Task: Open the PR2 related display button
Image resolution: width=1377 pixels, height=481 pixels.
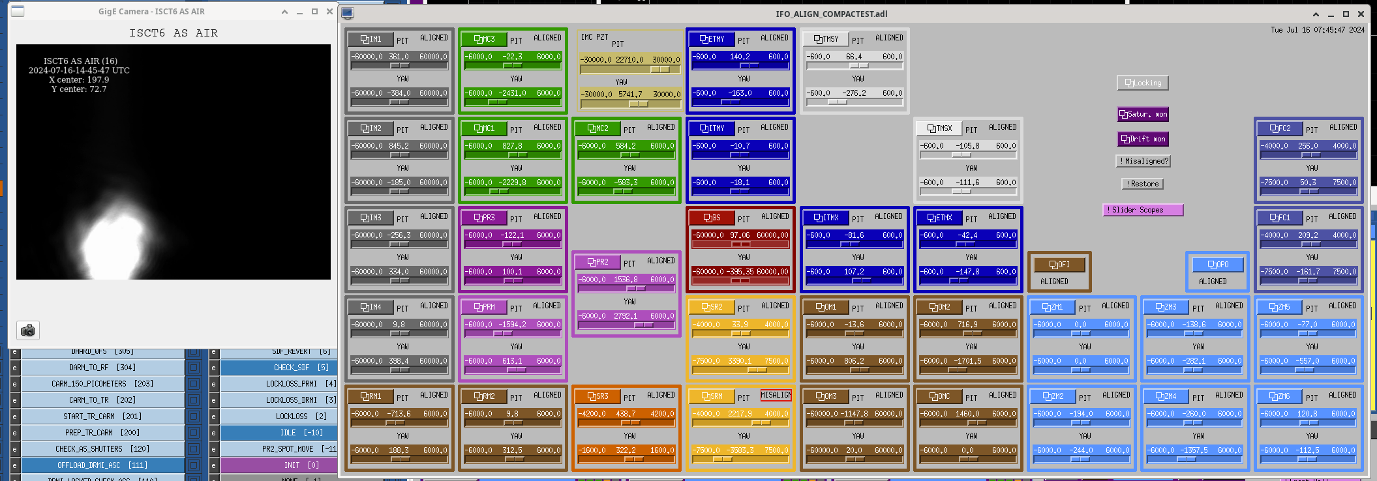Action: (598, 262)
